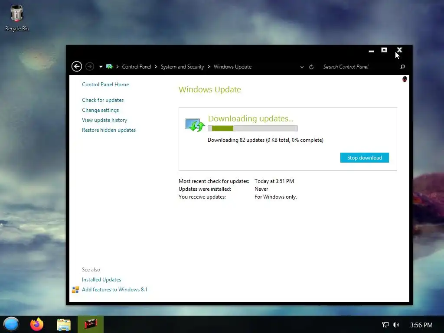Click the volume speaker tray icon

tap(396, 325)
